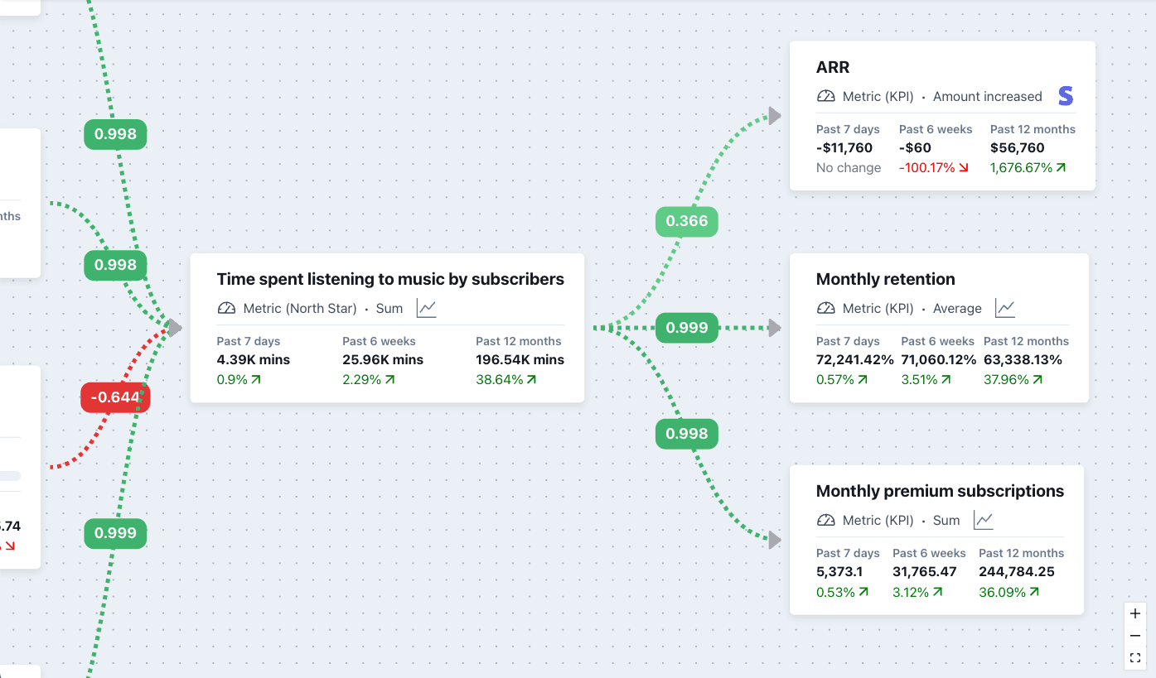Click the Stripe icon on ARR card
1156x678 pixels.
pyautogui.click(x=1066, y=96)
